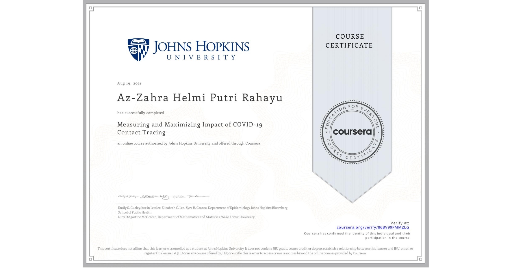
Task: Click the Aug 19, 2021 date text
Action: tap(129, 83)
